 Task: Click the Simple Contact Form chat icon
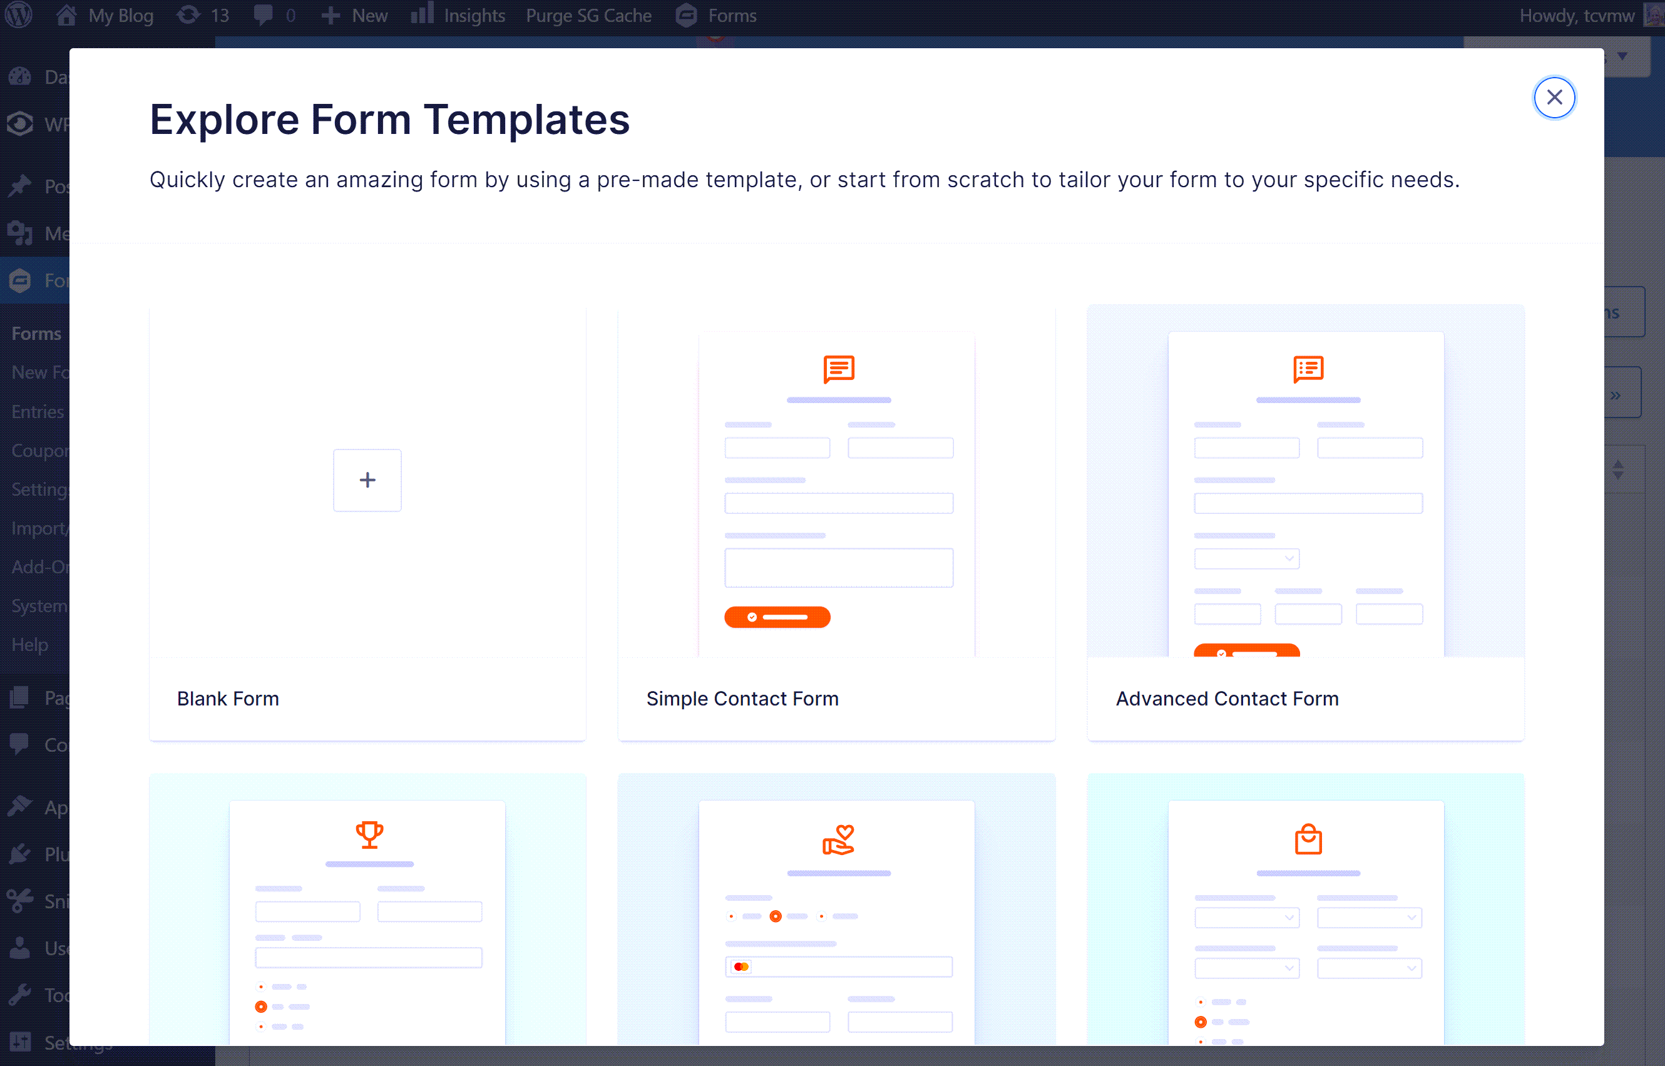coord(839,370)
